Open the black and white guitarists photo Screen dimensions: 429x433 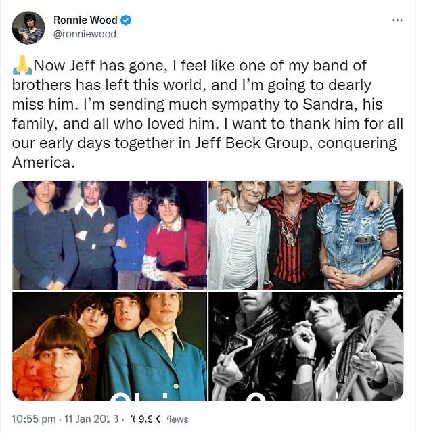(x=306, y=346)
